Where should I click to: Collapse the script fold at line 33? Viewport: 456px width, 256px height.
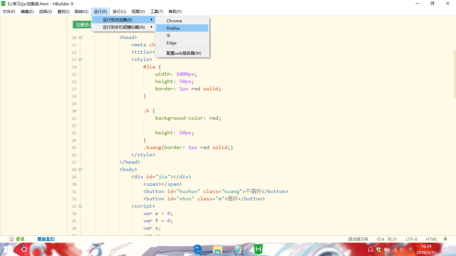[80, 206]
